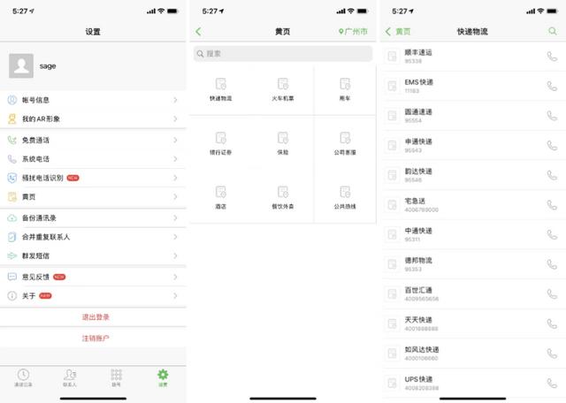This screenshot has height=403, width=566.
Task: Click the 骚扰电话识别 shield icon
Action: point(11,178)
